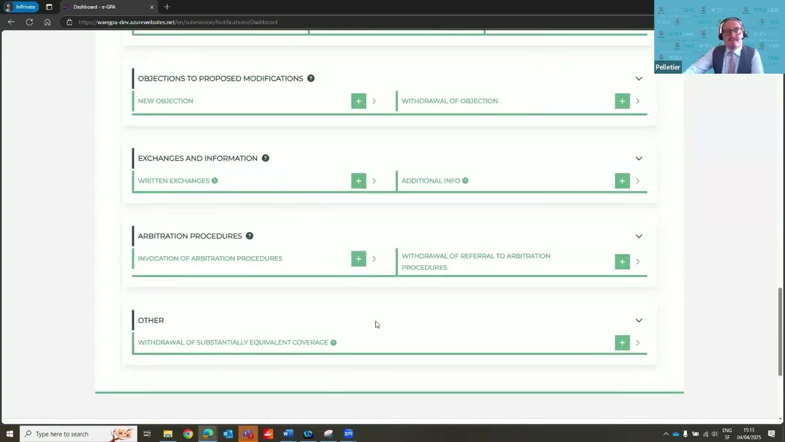This screenshot has height=442, width=785.
Task: Open a new browser tab
Action: click(167, 7)
